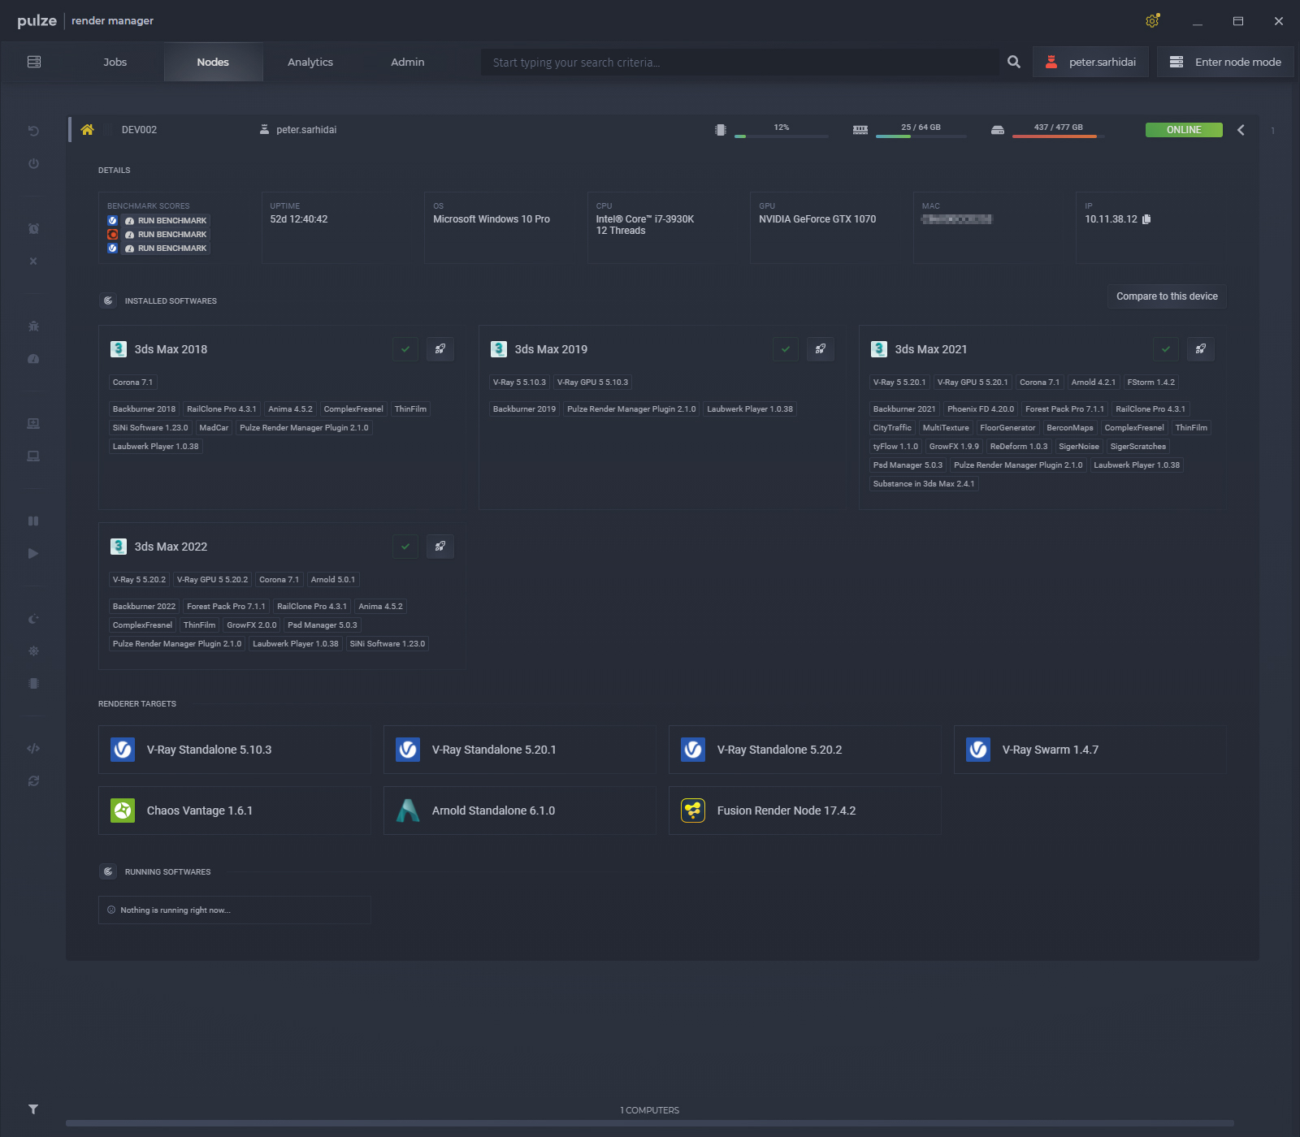Launch 3ds Max 2021 with rocket icon

[x=1201, y=349]
